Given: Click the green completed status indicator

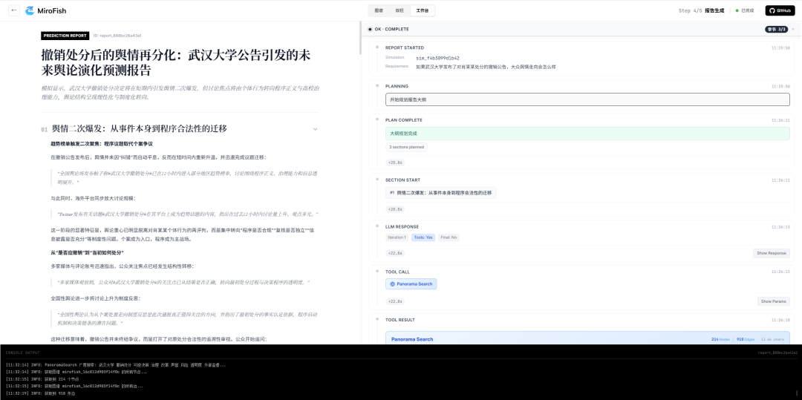Looking at the screenshot, I should [x=737, y=10].
